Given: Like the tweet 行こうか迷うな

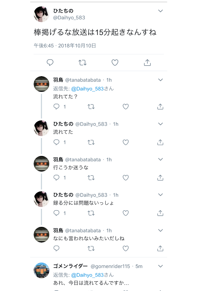Looking at the screenshot, I should pos(126,178).
